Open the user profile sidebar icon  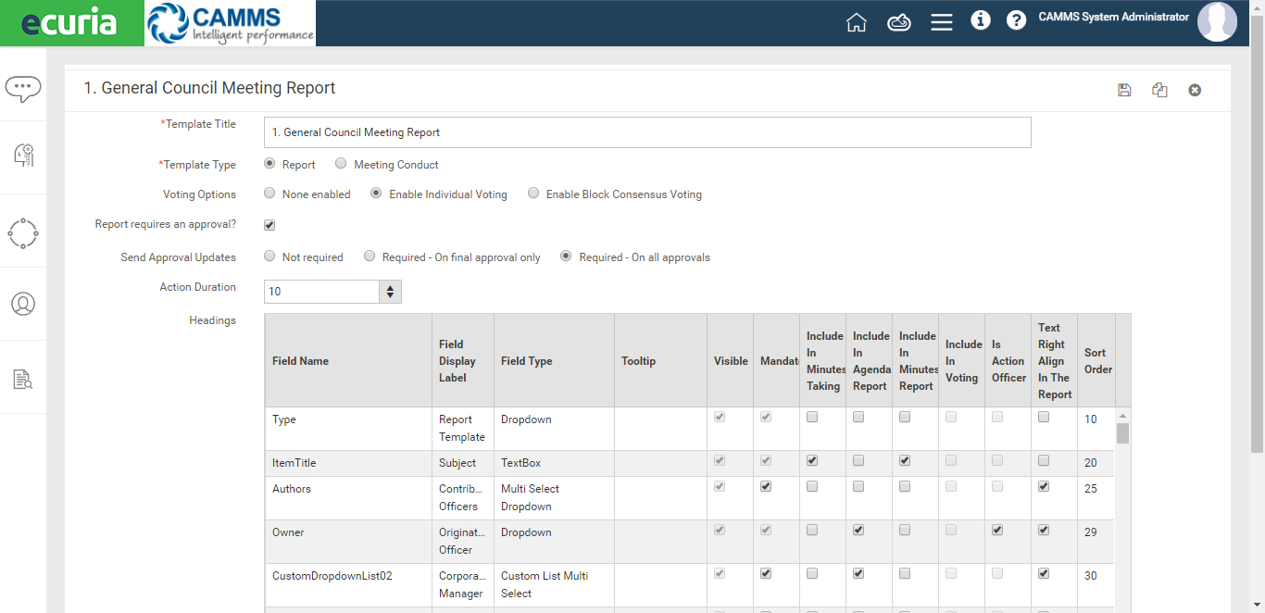(23, 304)
